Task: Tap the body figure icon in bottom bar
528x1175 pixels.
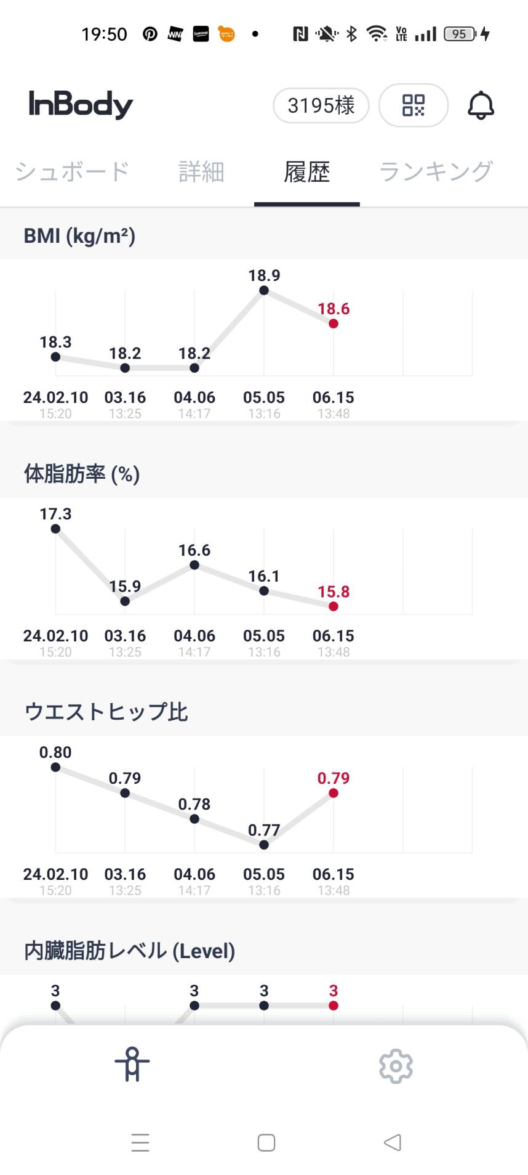Action: pyautogui.click(x=132, y=1064)
